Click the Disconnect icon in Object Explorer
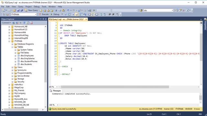Viewport: 207px width, 116px height. coord(17,23)
